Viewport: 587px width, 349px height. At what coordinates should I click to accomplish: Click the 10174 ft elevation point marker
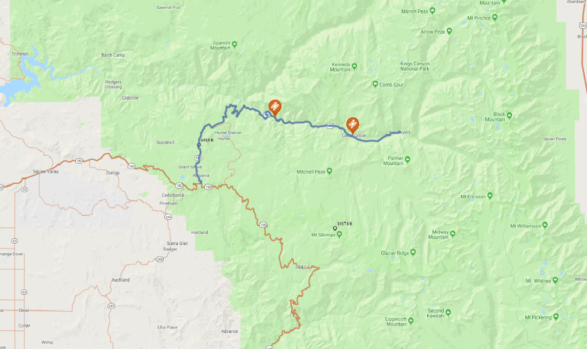point(335,228)
